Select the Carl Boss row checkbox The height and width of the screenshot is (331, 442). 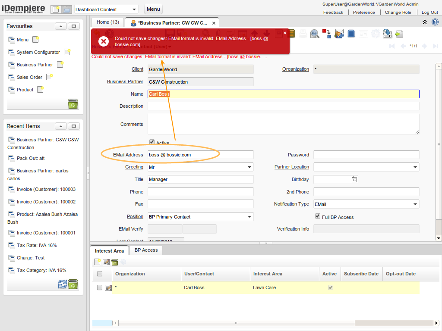[x=100, y=287]
